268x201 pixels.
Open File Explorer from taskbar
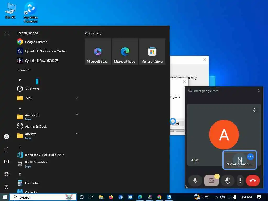101,197
